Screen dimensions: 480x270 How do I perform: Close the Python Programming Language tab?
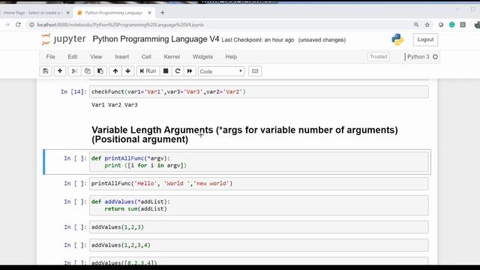click(x=149, y=13)
